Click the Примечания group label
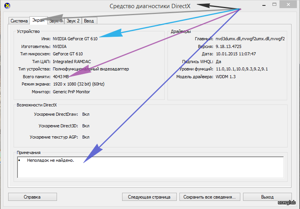 point(29,152)
